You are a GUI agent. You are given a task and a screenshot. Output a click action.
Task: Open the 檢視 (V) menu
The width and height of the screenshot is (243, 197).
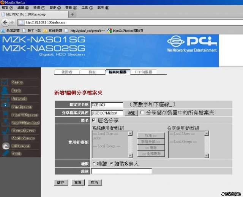tap(39, 8)
